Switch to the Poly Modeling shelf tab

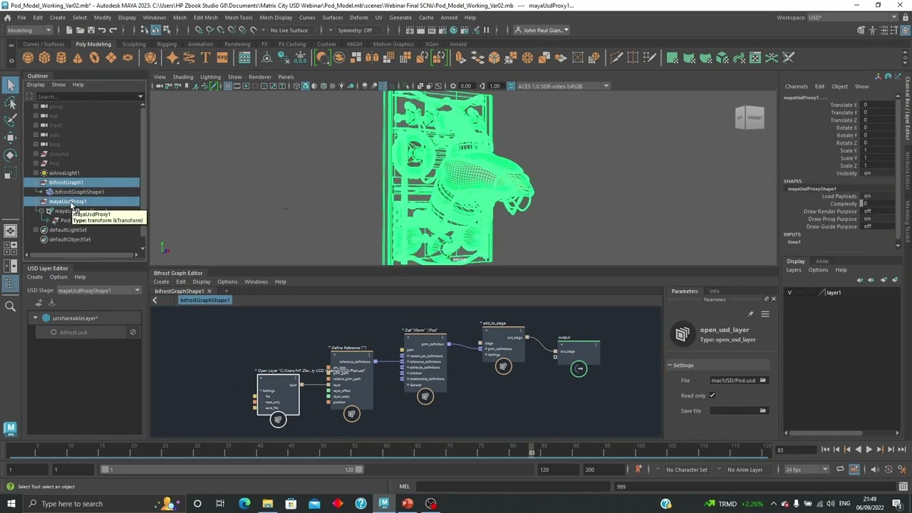click(x=93, y=44)
